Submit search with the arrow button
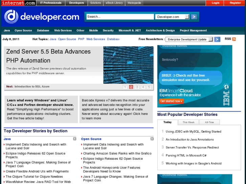246x184 pixels. pyautogui.click(x=194, y=17)
